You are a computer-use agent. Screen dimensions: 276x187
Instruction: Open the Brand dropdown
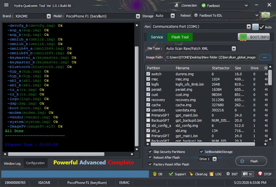(x=49, y=16)
